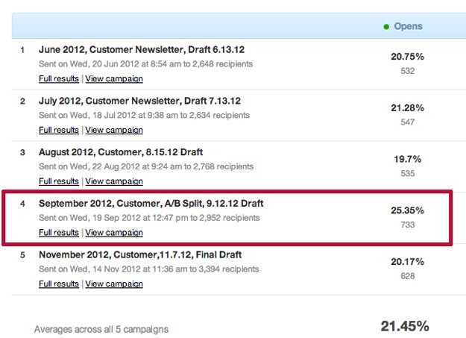Click sent line for 19 Sep 2012, 2,952 recipients
The height and width of the screenshot is (338, 466).
(149, 218)
